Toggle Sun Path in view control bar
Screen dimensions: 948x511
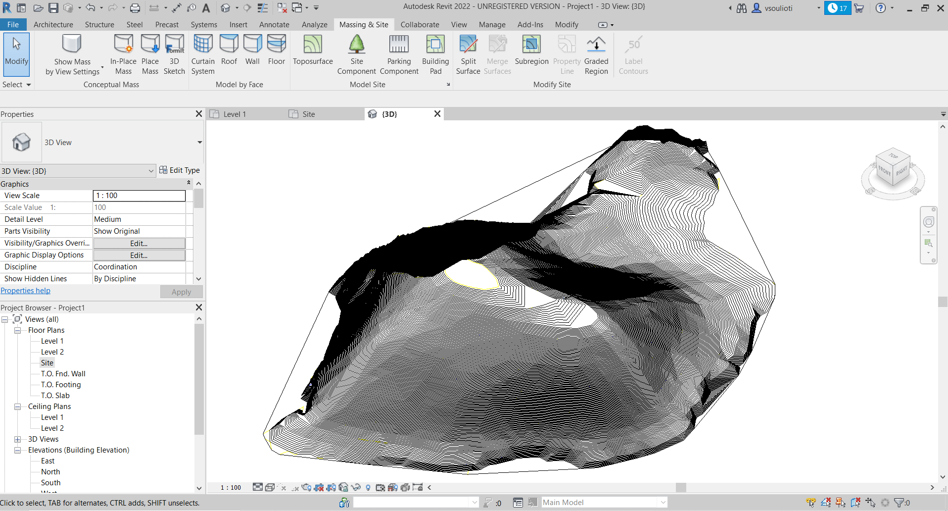282,487
